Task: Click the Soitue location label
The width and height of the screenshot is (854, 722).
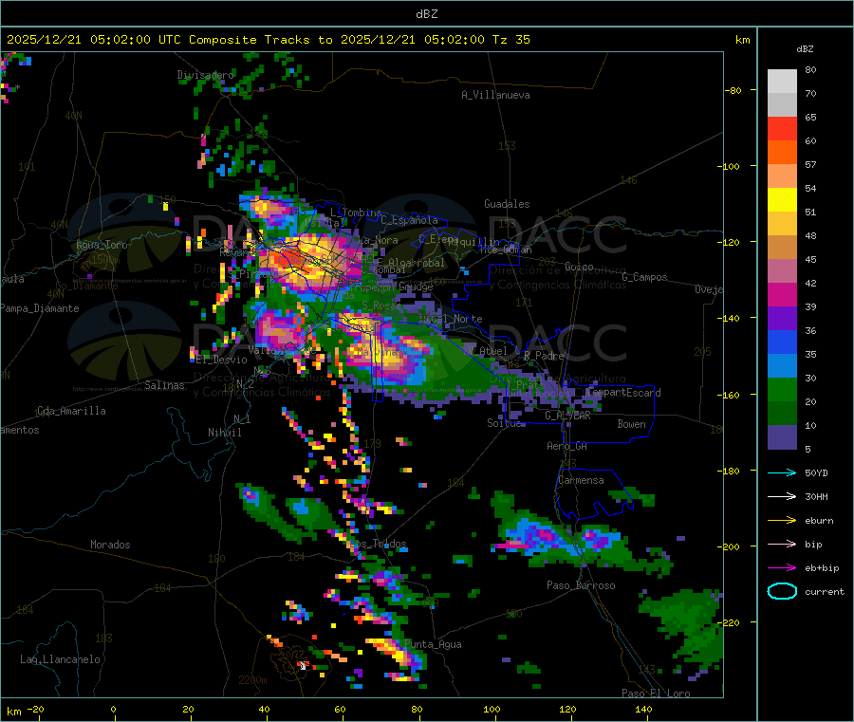Action: pos(503,423)
